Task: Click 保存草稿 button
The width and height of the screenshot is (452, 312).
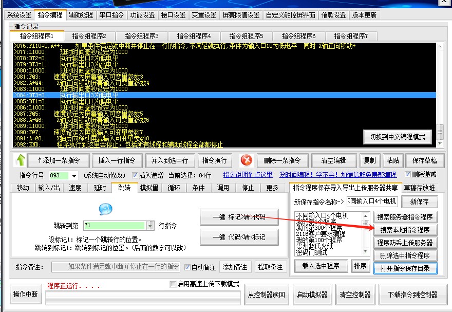Action: coord(425,160)
